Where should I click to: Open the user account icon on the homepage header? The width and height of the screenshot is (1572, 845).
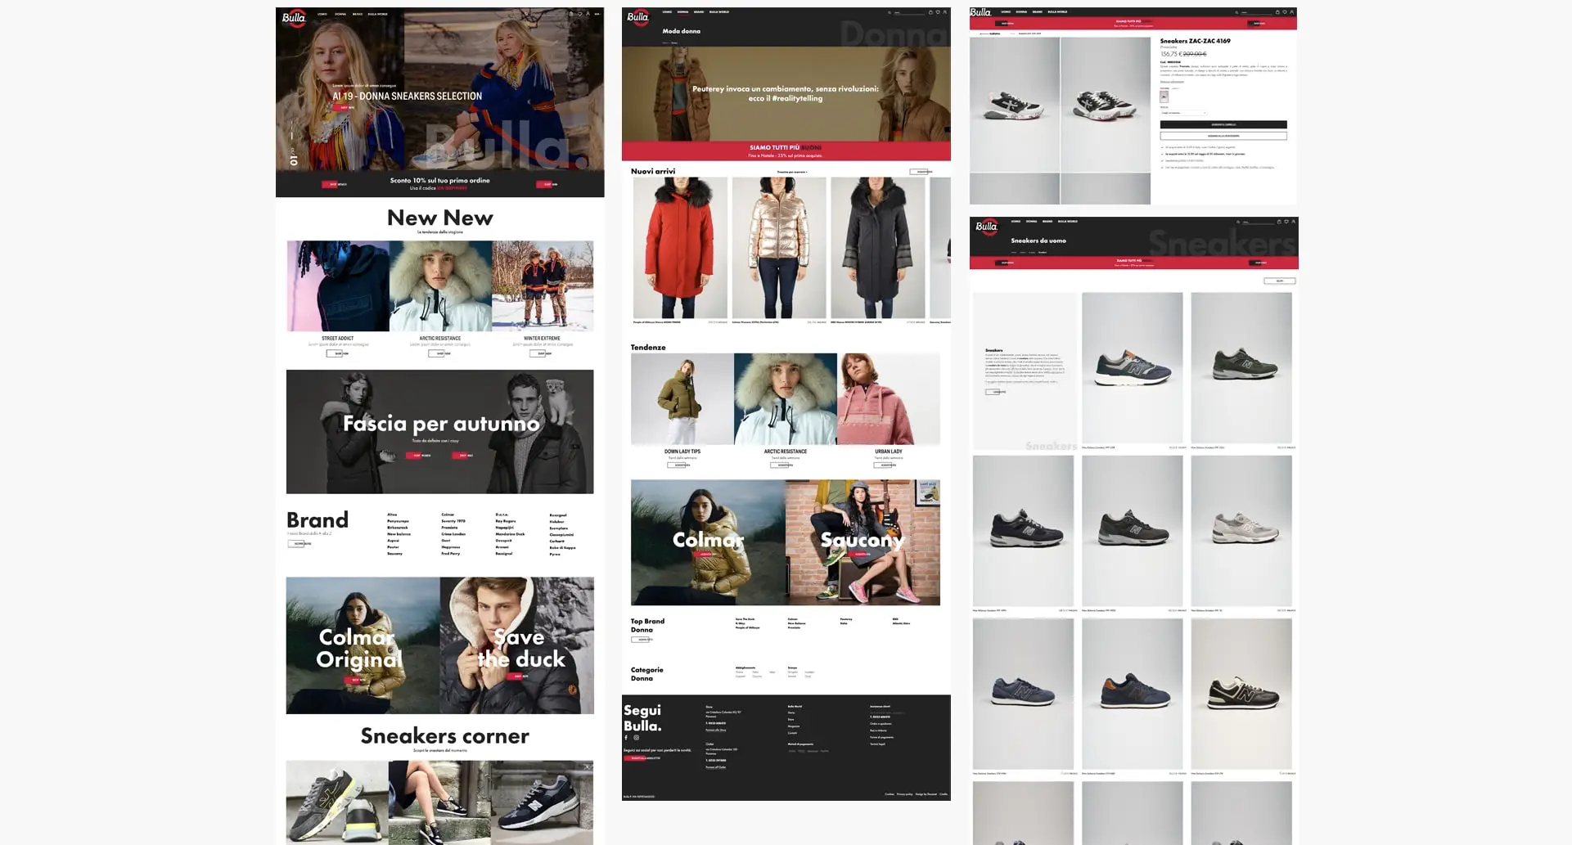pyautogui.click(x=588, y=14)
